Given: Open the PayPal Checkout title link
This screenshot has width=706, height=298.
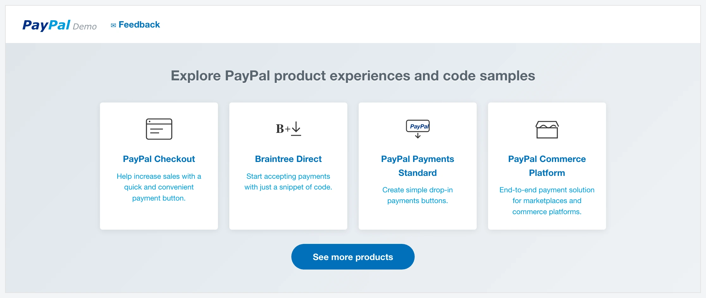Looking at the screenshot, I should (x=159, y=159).
